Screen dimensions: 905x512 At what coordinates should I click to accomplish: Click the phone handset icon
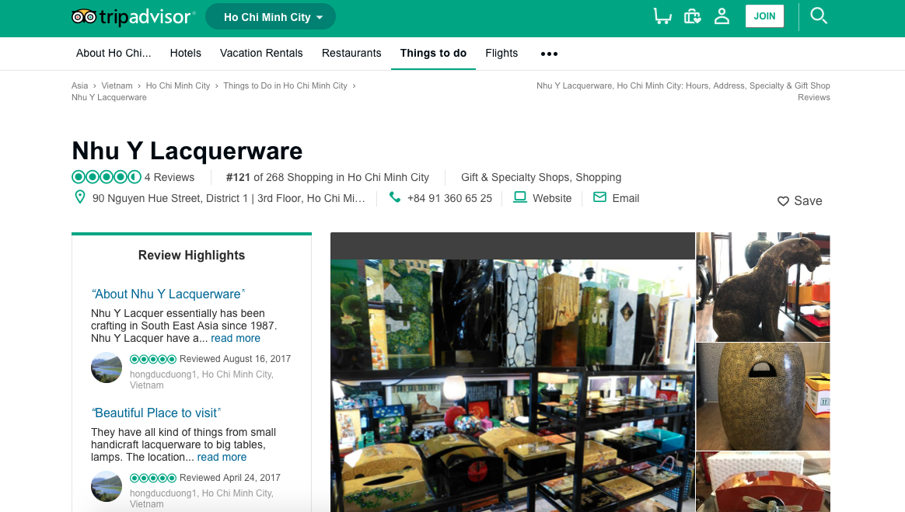click(x=395, y=197)
